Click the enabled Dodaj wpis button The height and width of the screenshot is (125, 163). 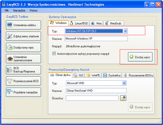pos(140,57)
